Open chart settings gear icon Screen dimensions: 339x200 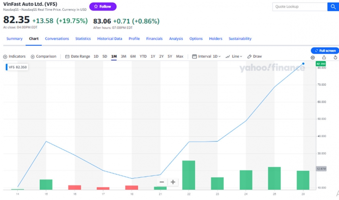pyautogui.click(x=312, y=57)
